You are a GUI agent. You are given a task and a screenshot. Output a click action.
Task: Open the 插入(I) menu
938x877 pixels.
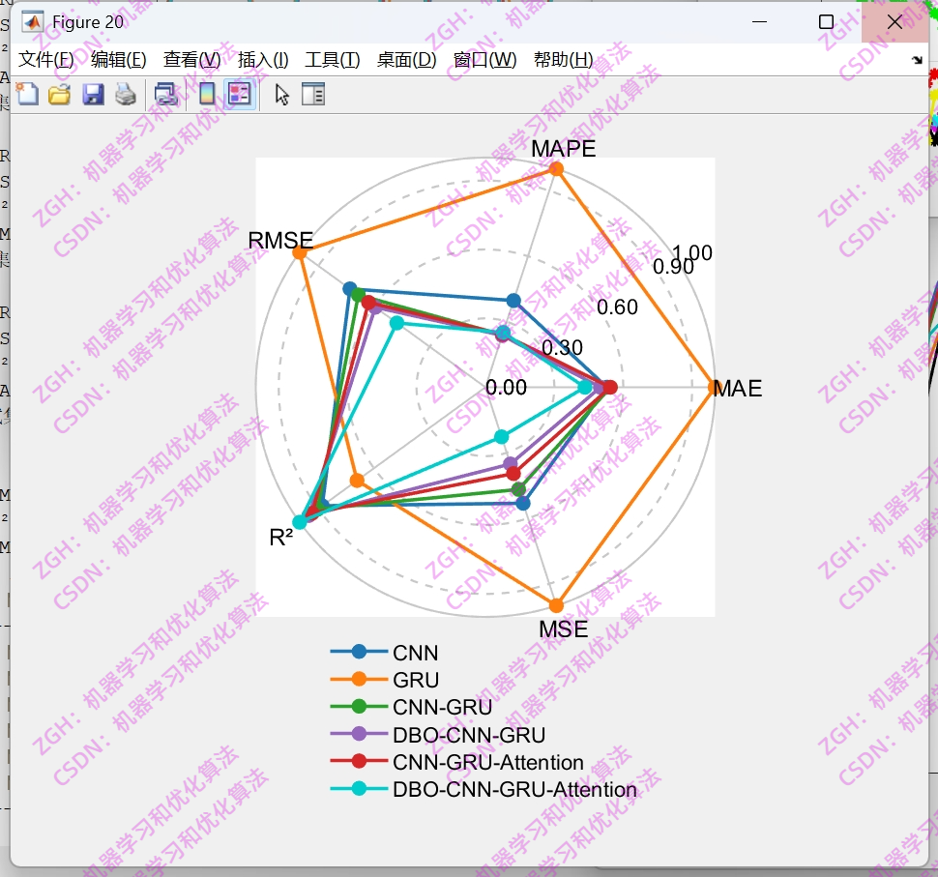pyautogui.click(x=263, y=59)
